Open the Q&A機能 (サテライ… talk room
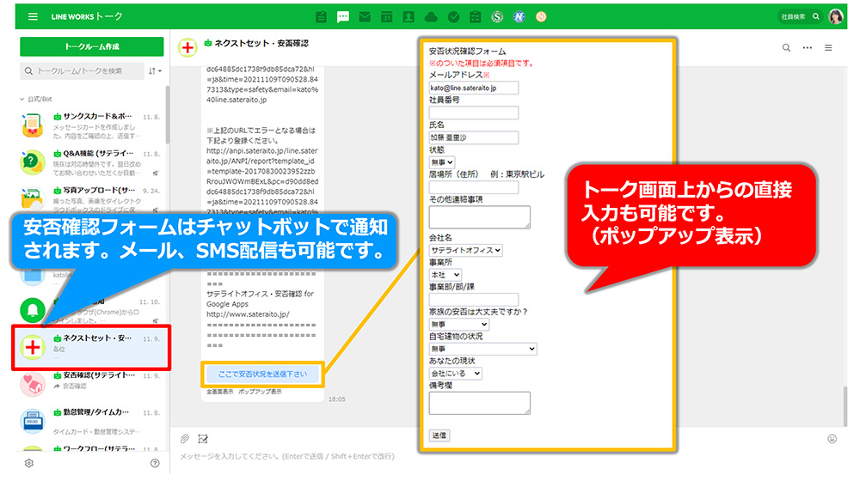Image resolution: width=860 pixels, height=481 pixels. pyautogui.click(x=90, y=162)
